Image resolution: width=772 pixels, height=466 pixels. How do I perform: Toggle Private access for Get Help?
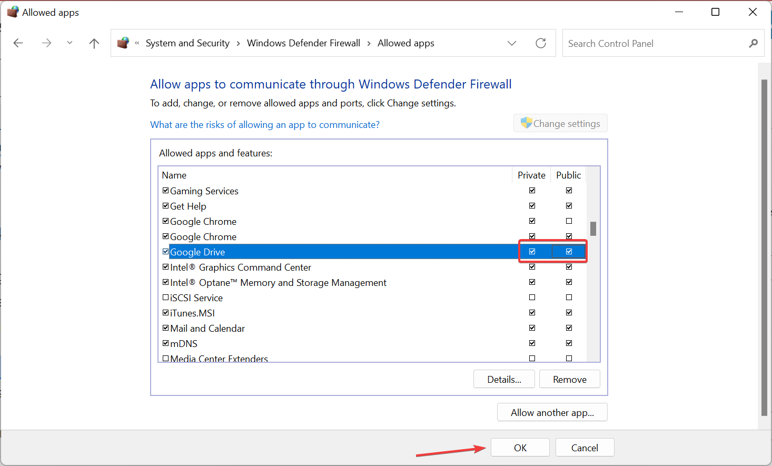(532, 206)
